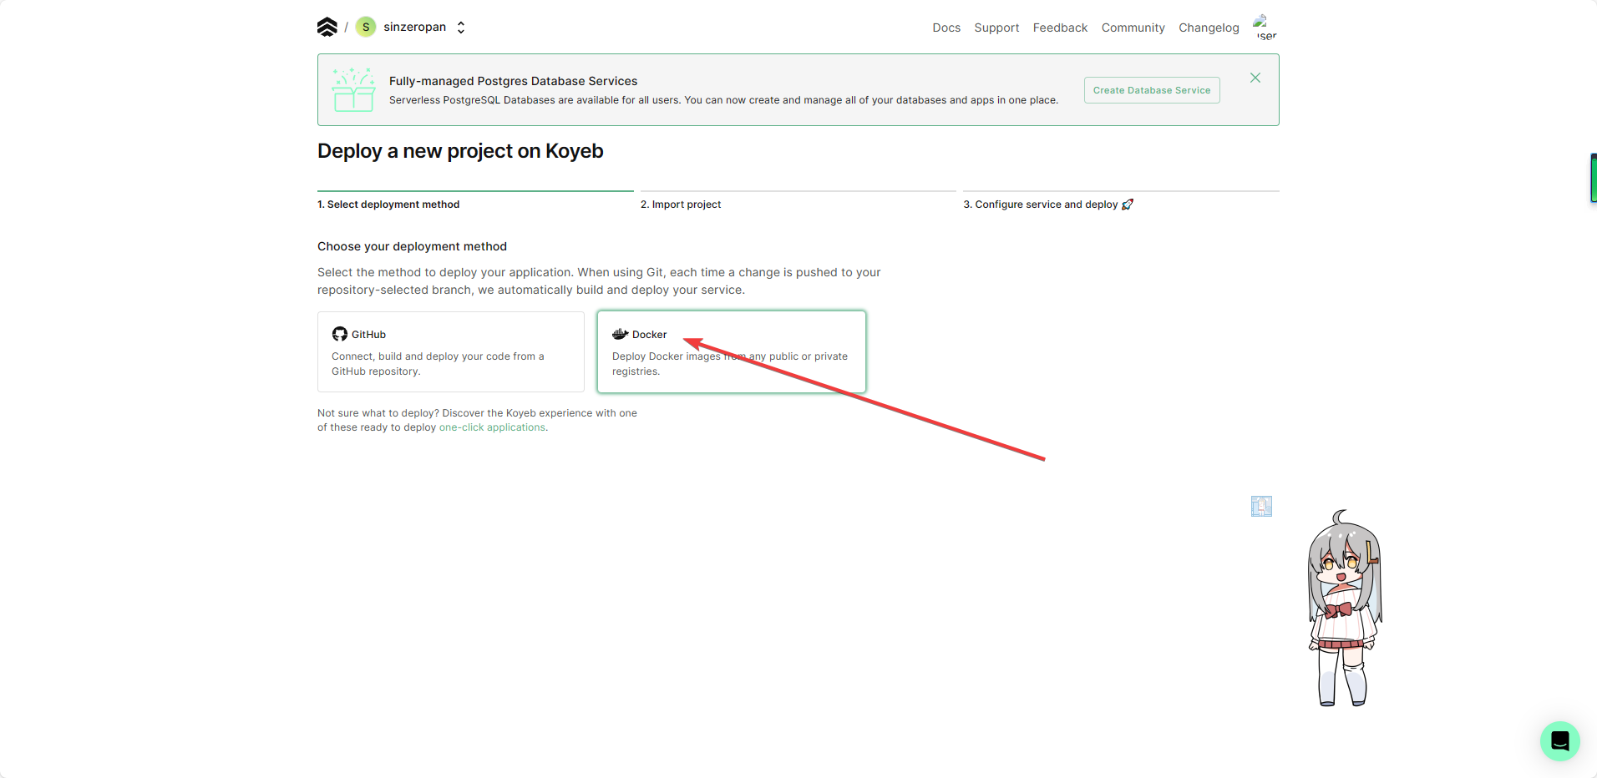Open the one-click applications link

point(492,427)
